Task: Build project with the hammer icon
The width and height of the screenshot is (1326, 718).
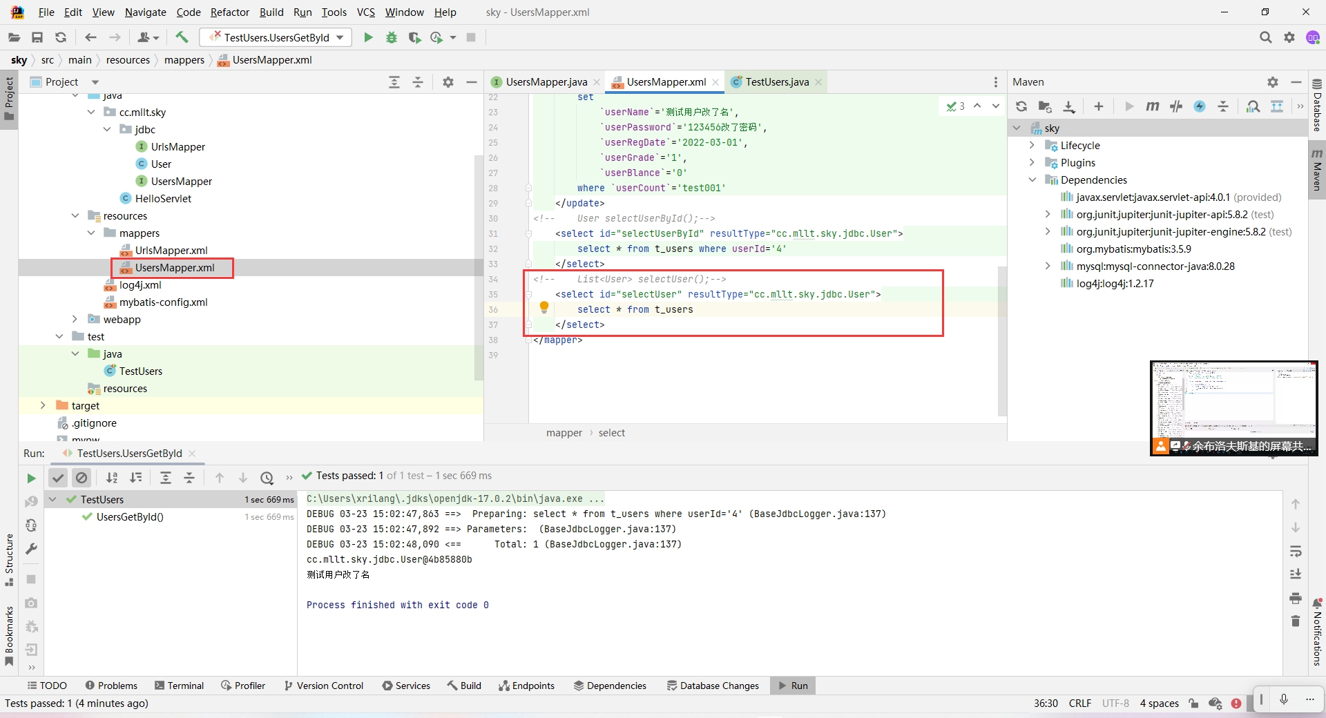Action: [x=182, y=37]
